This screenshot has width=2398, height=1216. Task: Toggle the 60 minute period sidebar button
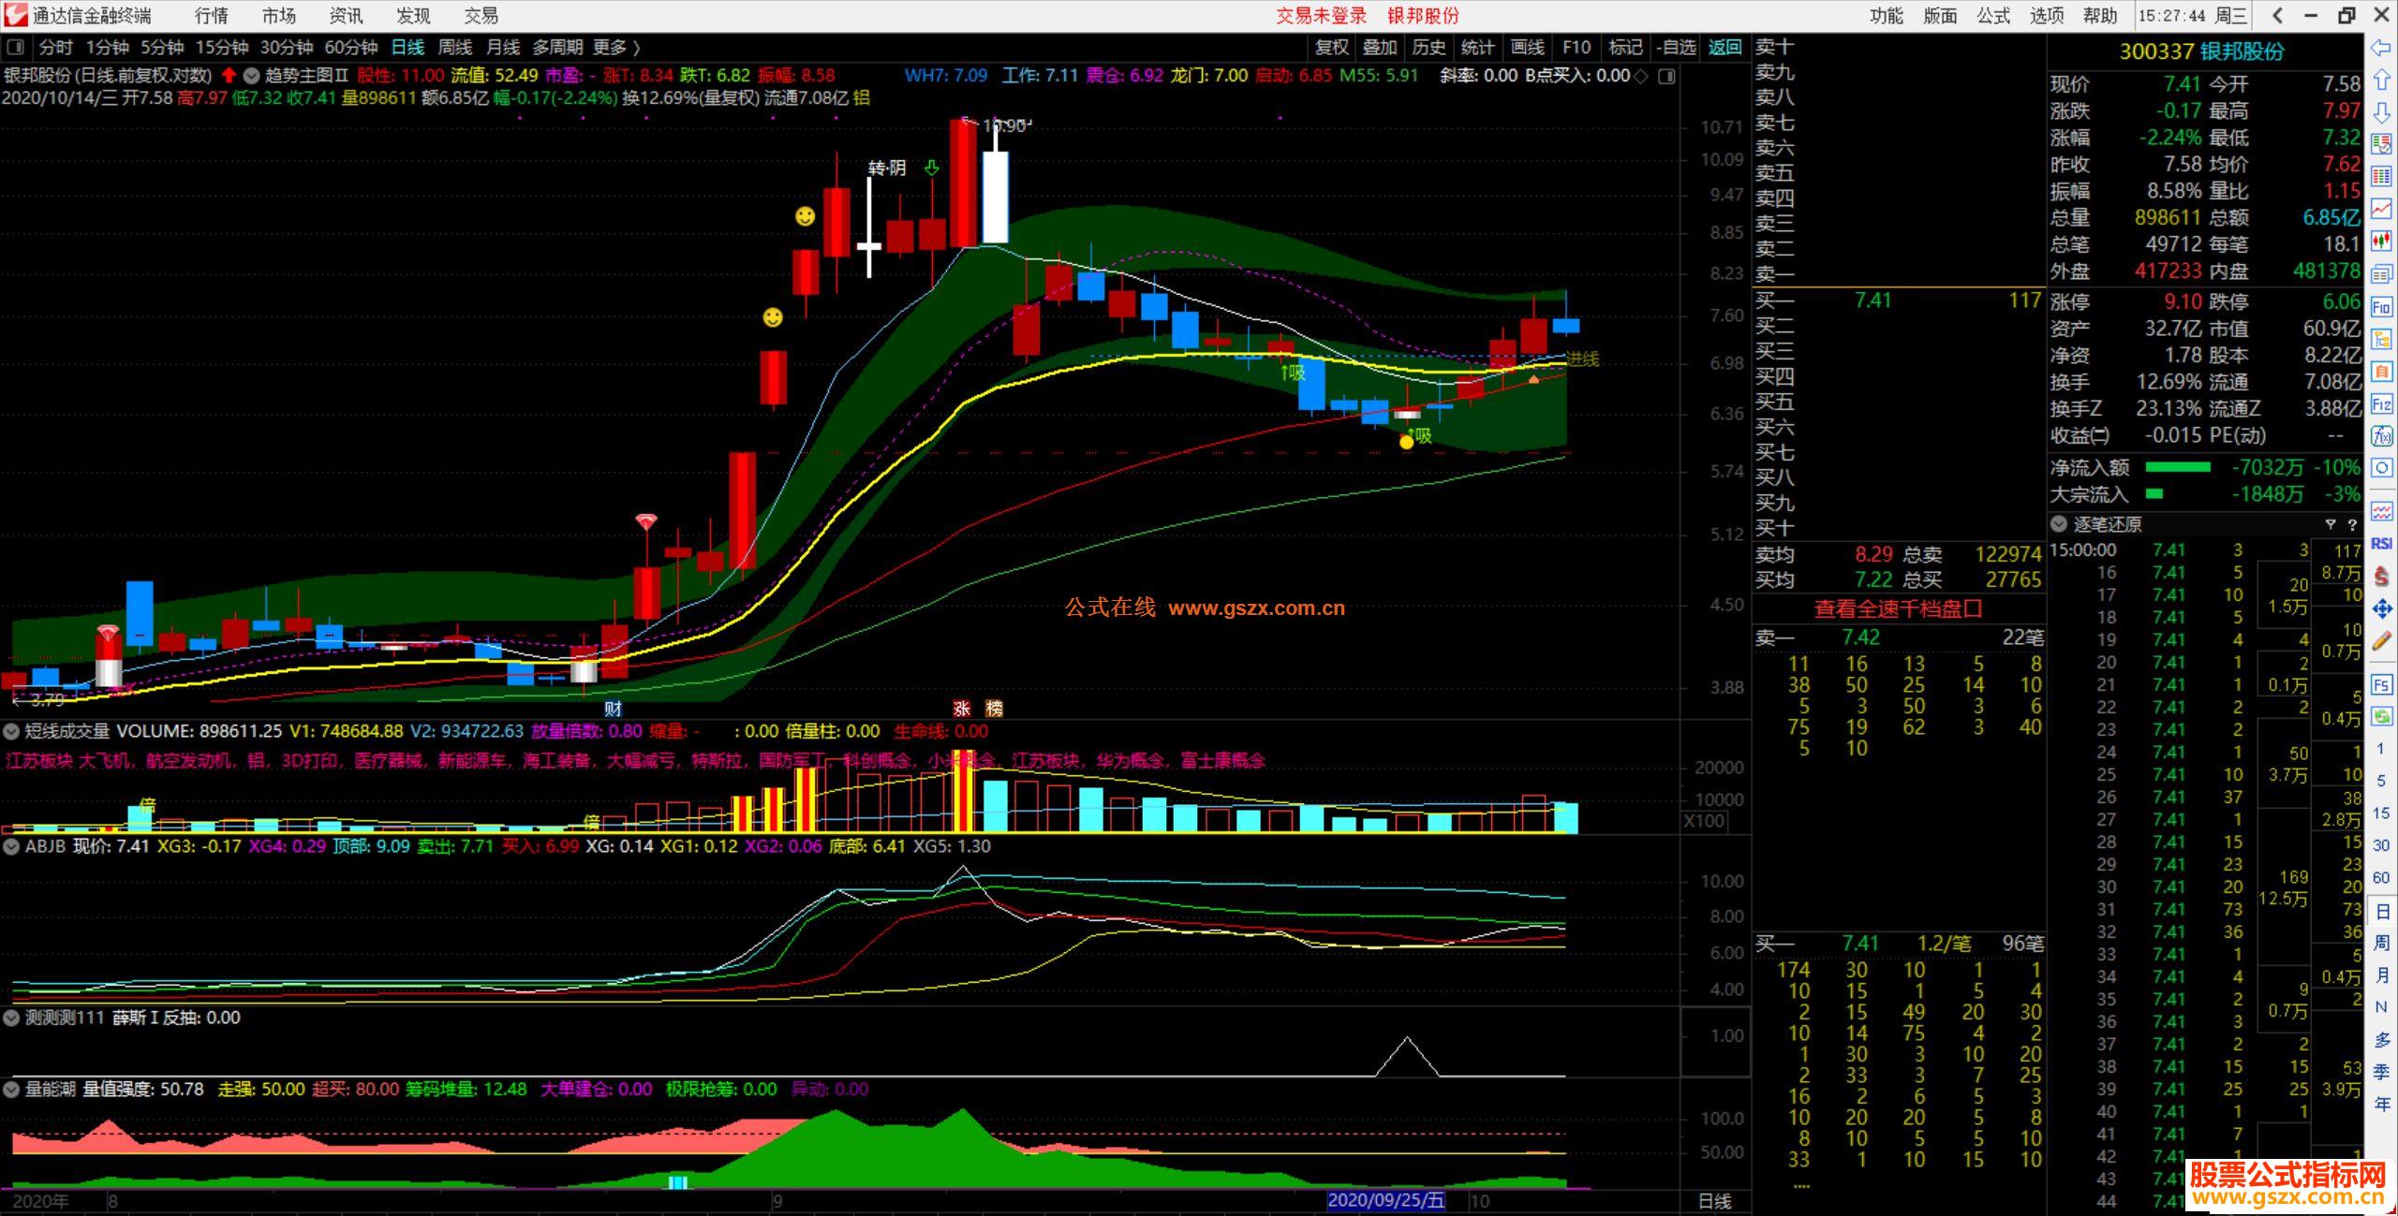[x=2381, y=877]
